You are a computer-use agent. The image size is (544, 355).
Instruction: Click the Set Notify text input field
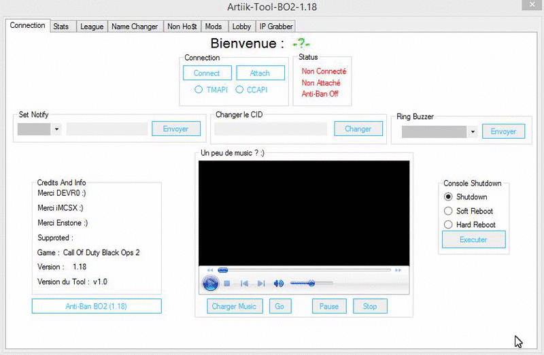[107, 129]
